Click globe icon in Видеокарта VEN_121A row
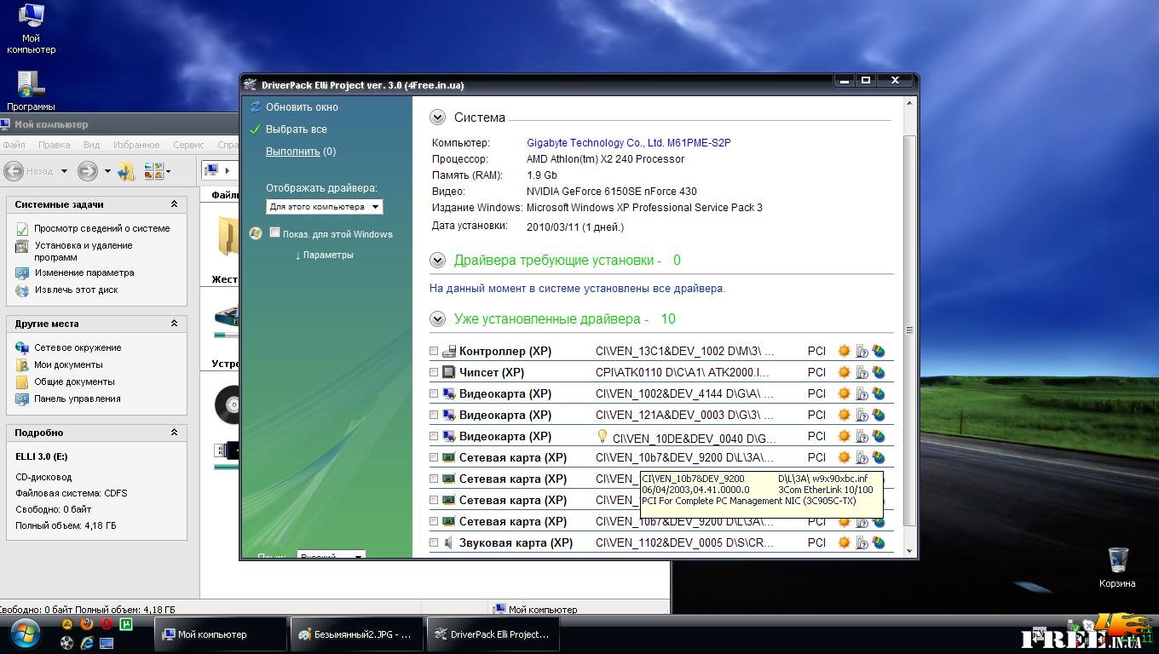The width and height of the screenshot is (1159, 654). (878, 415)
